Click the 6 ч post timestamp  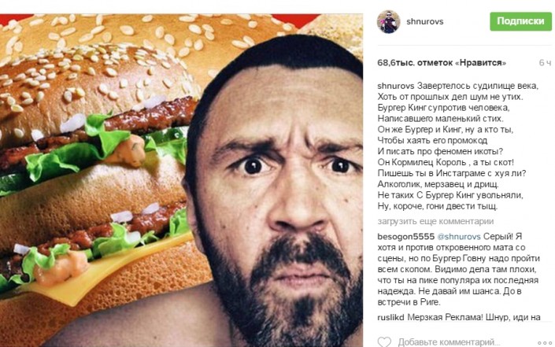[x=545, y=63]
